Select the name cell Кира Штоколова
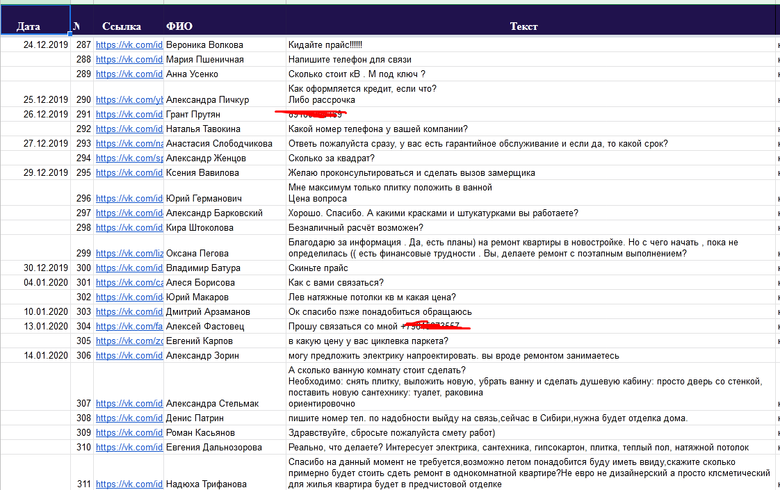The image size is (780, 490). (x=225, y=227)
